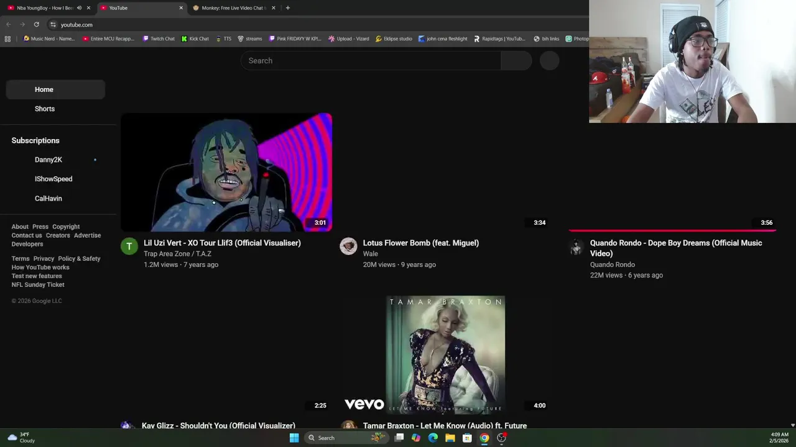Close the Monkey Free Live Video Chat tab
The image size is (796, 447).
click(273, 7)
